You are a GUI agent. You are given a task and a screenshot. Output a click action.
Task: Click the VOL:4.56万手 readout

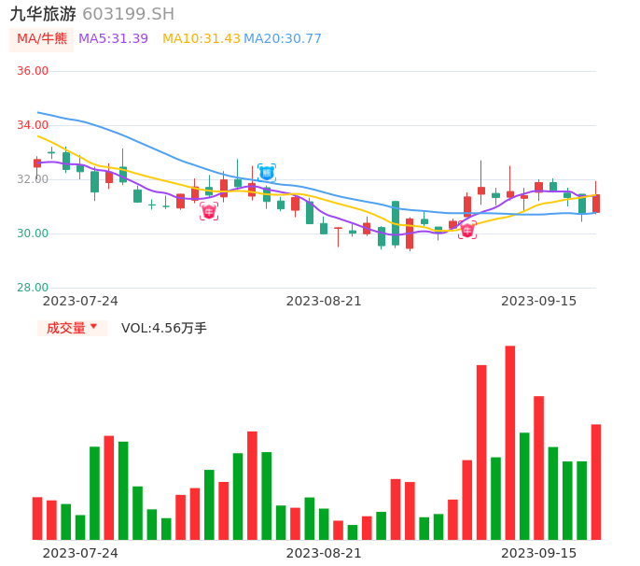(x=164, y=328)
